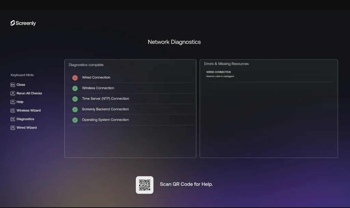Viewport: 350px width, 208px height.
Task: Click the WIRED CONNECTION error title
Action: click(x=218, y=72)
